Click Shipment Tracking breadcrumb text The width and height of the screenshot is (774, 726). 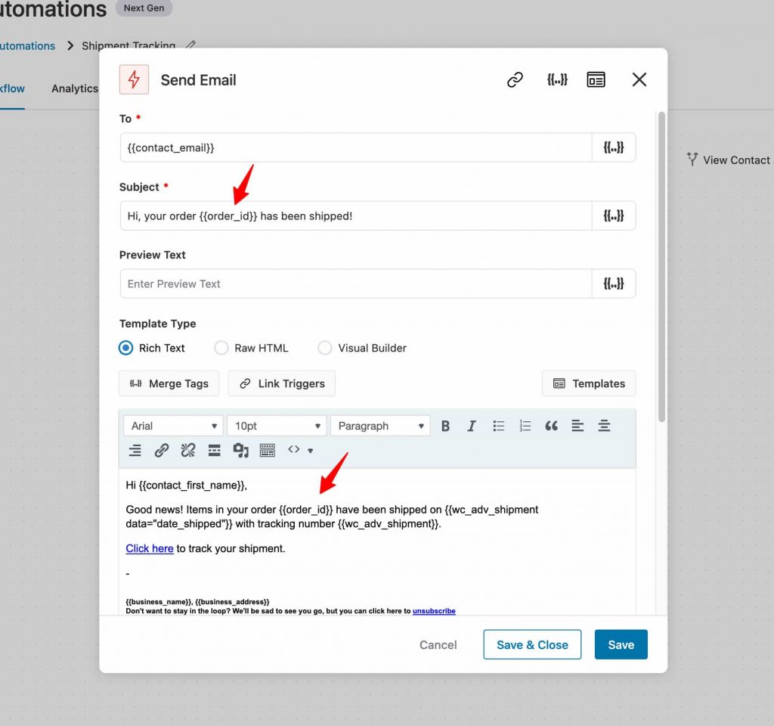pos(128,45)
